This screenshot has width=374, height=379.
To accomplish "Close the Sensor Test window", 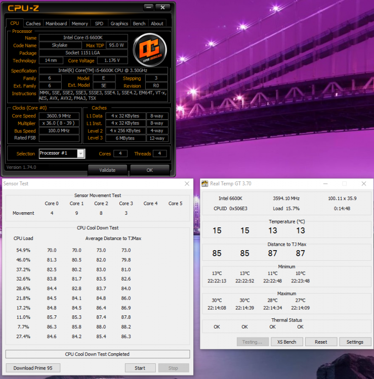I will pos(187,184).
